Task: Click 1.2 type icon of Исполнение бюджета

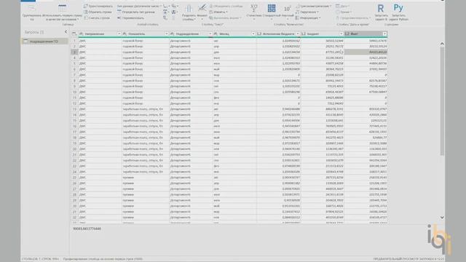Action: point(259,34)
